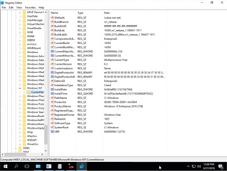Expand the ODBC registry key
This screenshot has width=227, height=171.
coord(15,148)
